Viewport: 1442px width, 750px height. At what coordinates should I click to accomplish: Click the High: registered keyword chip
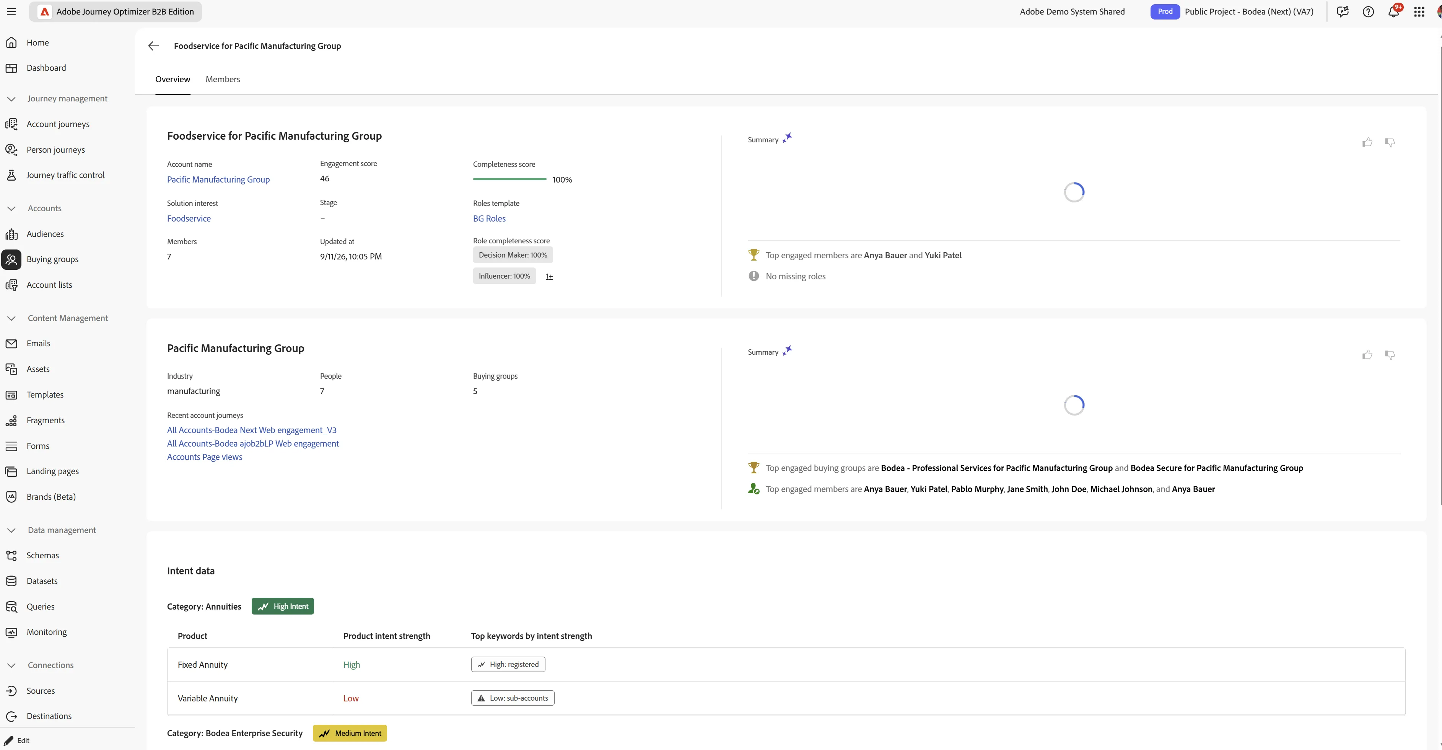pyautogui.click(x=508, y=664)
